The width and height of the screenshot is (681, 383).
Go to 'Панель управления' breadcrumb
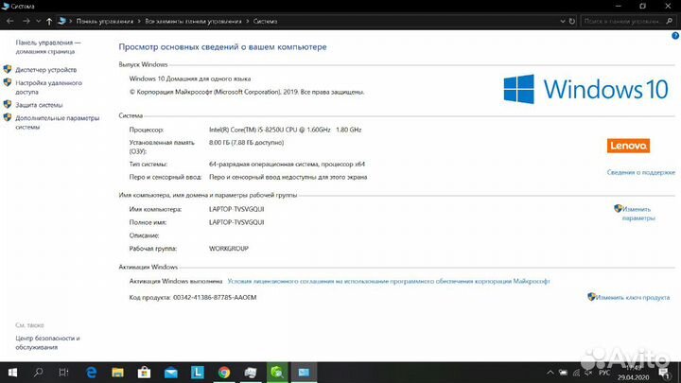[105, 21]
